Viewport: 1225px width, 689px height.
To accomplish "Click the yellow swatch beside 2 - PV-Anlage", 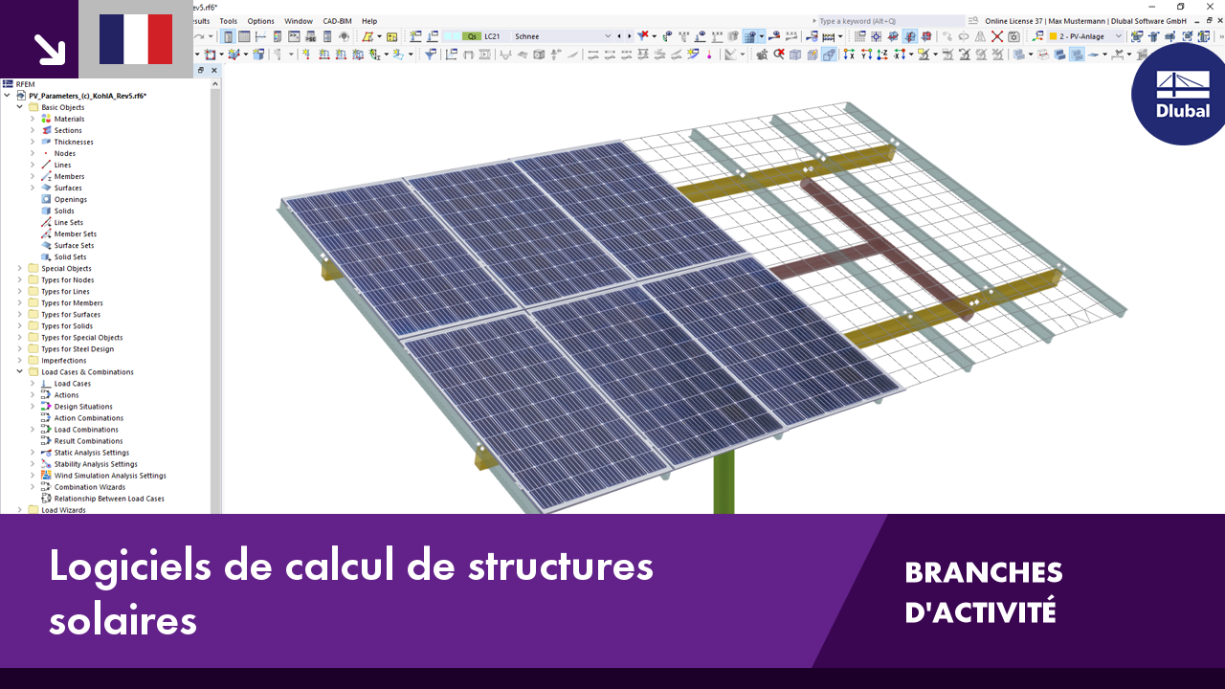I will coord(1052,35).
